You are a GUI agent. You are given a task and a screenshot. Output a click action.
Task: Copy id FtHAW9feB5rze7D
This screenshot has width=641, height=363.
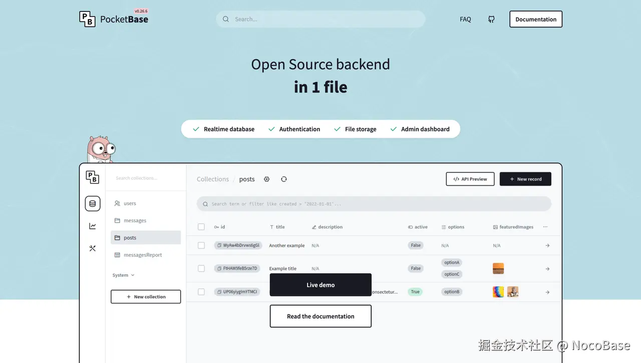pyautogui.click(x=219, y=268)
